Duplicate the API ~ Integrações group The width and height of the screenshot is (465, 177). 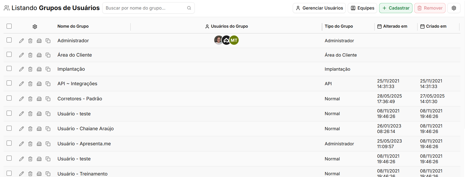click(48, 84)
